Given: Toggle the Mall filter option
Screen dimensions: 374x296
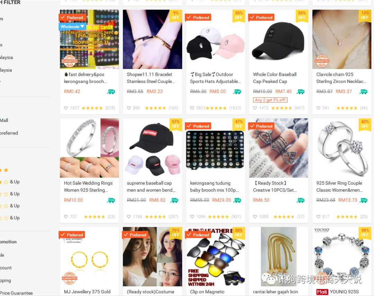Looking at the screenshot, I should (4, 120).
